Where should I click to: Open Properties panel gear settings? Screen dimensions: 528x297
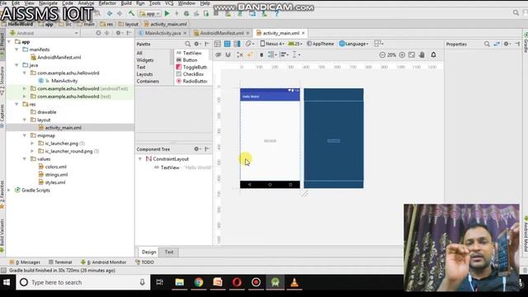[x=507, y=44]
